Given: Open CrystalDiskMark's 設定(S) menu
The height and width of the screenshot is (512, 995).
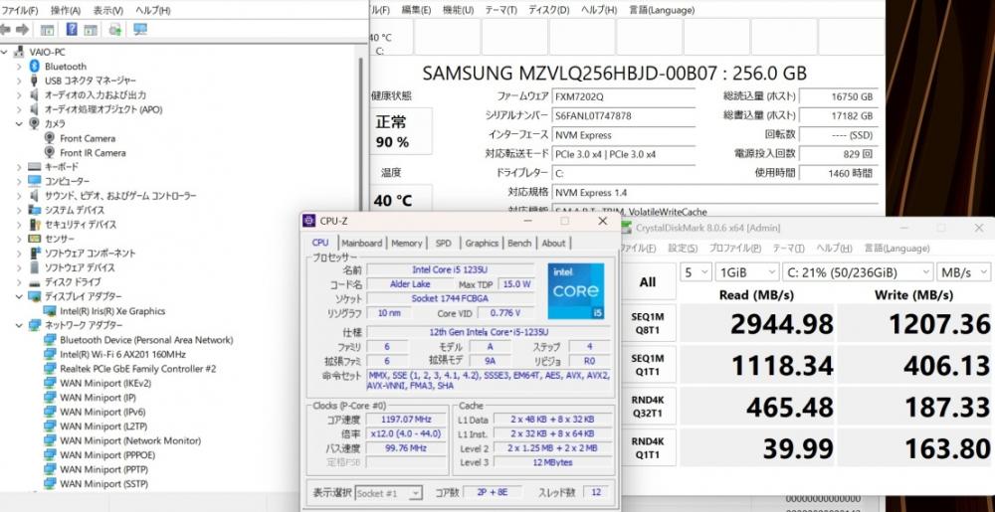Looking at the screenshot, I should [683, 248].
